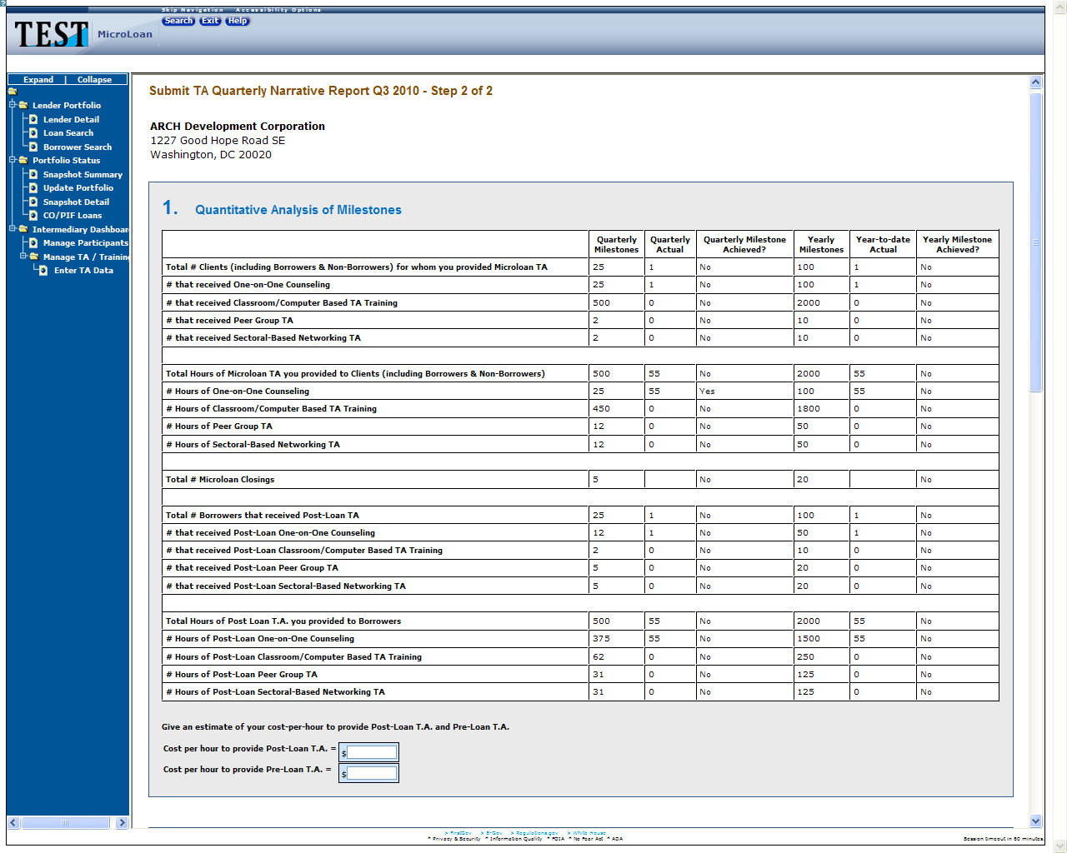The image size is (1067, 853).
Task: Click the CO/PIF Loans page icon
Action: pyautogui.click(x=33, y=216)
